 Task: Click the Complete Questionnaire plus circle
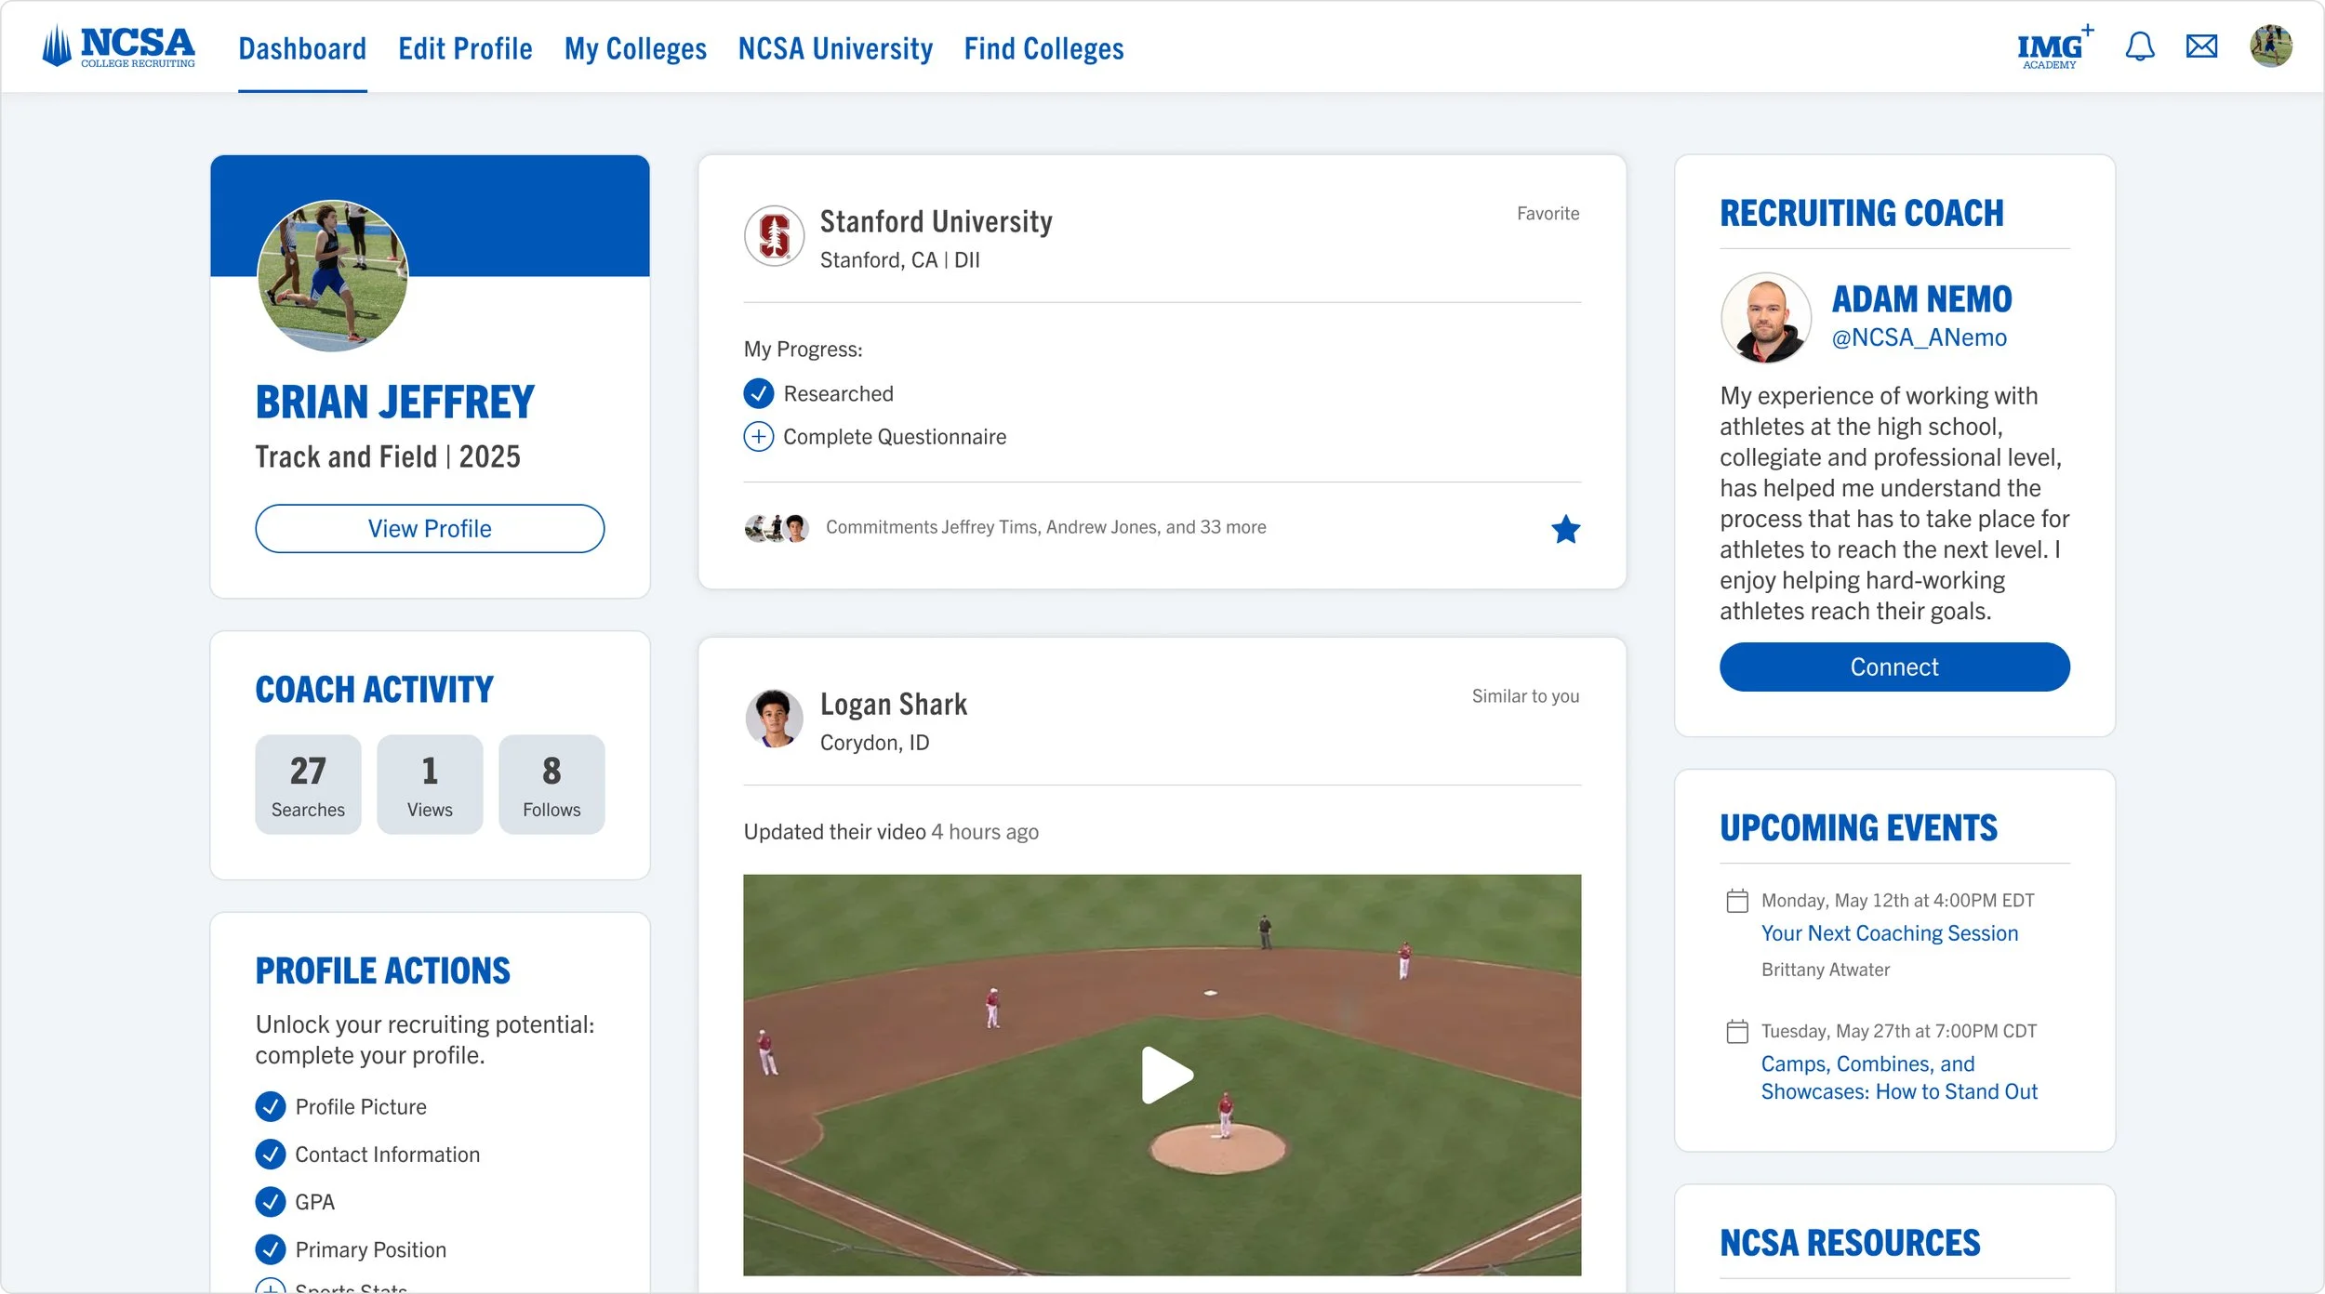point(759,437)
